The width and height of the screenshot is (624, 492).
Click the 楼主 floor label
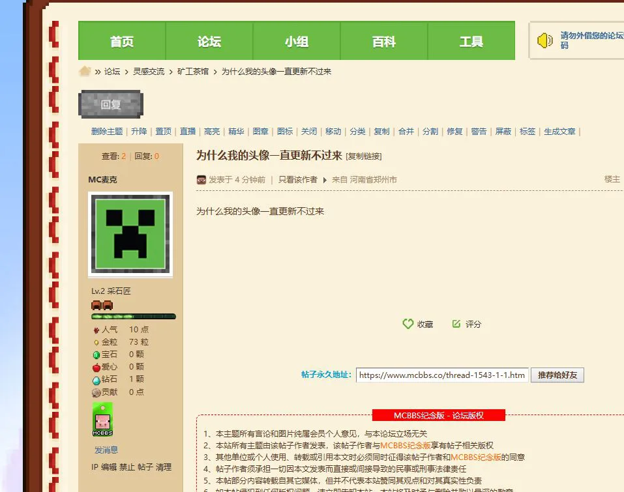612,179
